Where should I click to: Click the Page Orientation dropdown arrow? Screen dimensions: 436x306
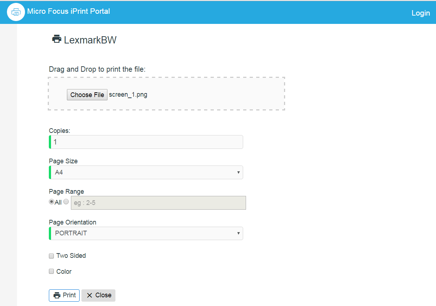238,233
